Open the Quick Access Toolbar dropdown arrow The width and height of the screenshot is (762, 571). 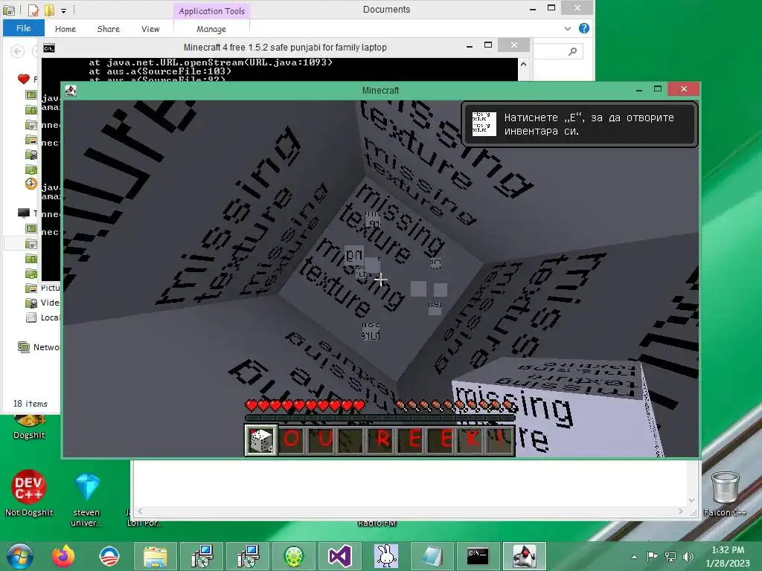[x=64, y=10]
